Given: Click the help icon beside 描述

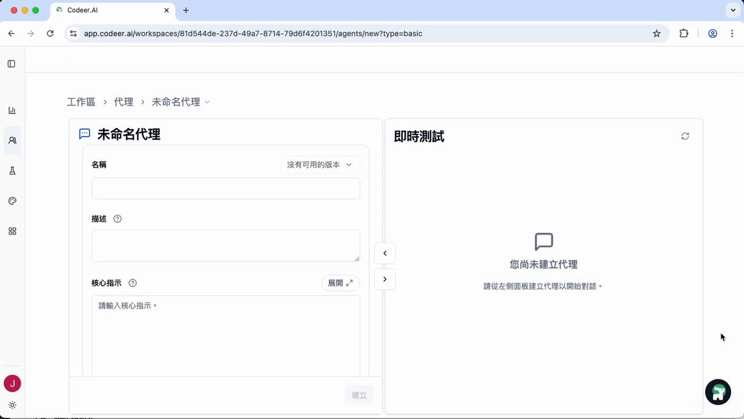Looking at the screenshot, I should [x=117, y=218].
